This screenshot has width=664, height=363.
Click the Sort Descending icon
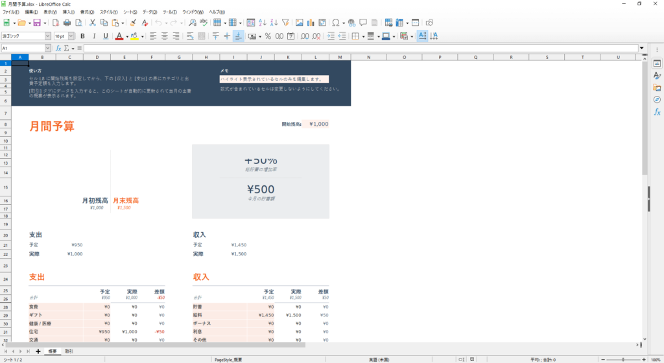(274, 23)
